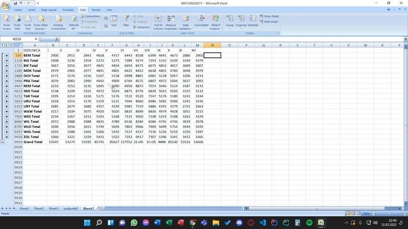Open the Sort dialog
Image resolution: width=408 pixels, height=229 pixels.
tap(114, 21)
